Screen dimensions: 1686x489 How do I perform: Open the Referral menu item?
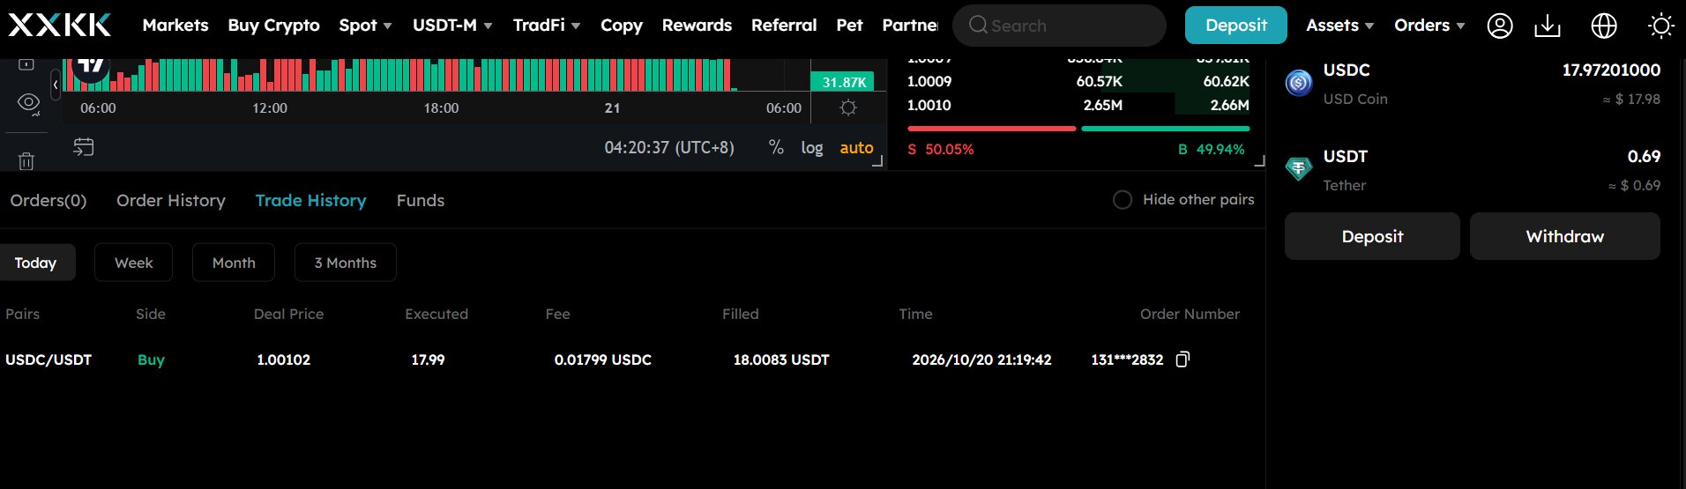[x=784, y=26]
